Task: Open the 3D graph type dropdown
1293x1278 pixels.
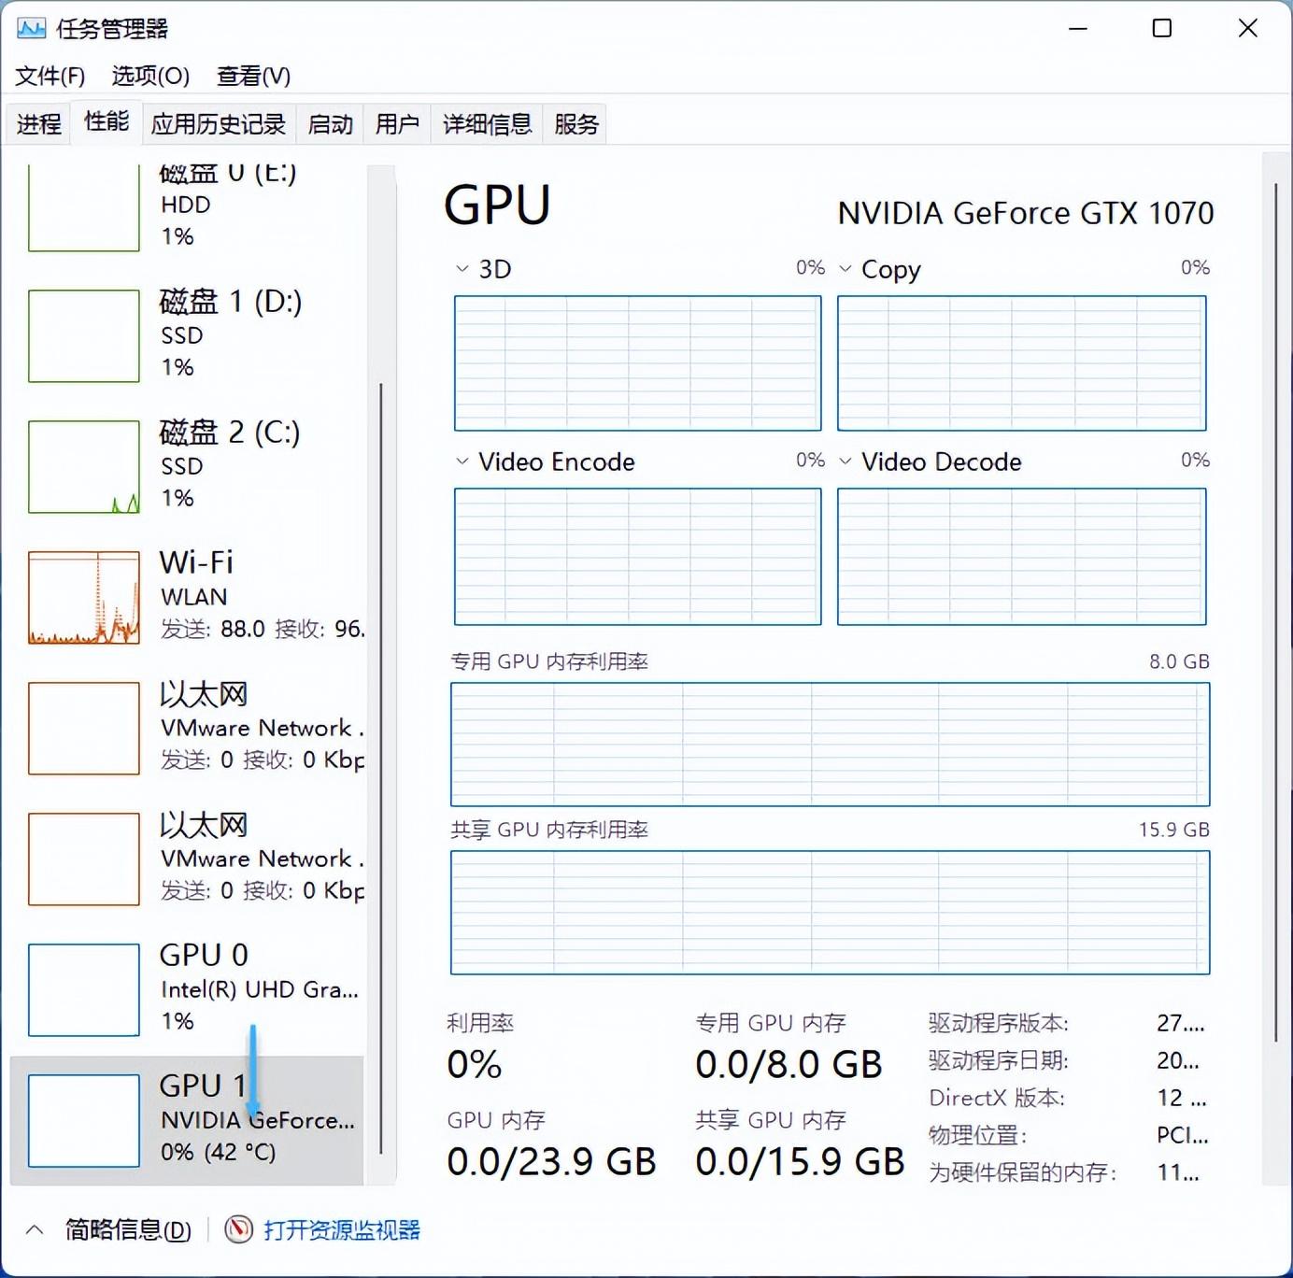Action: click(461, 268)
